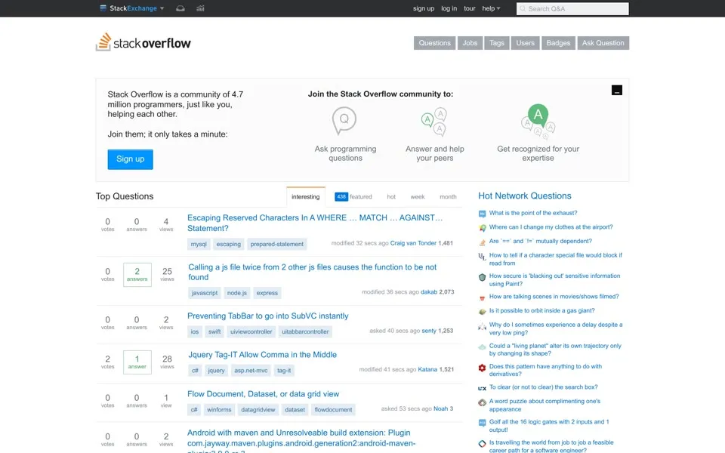Open the inbox icon in top bar
Image resolution: width=725 pixels, height=453 pixels.
[180, 8]
